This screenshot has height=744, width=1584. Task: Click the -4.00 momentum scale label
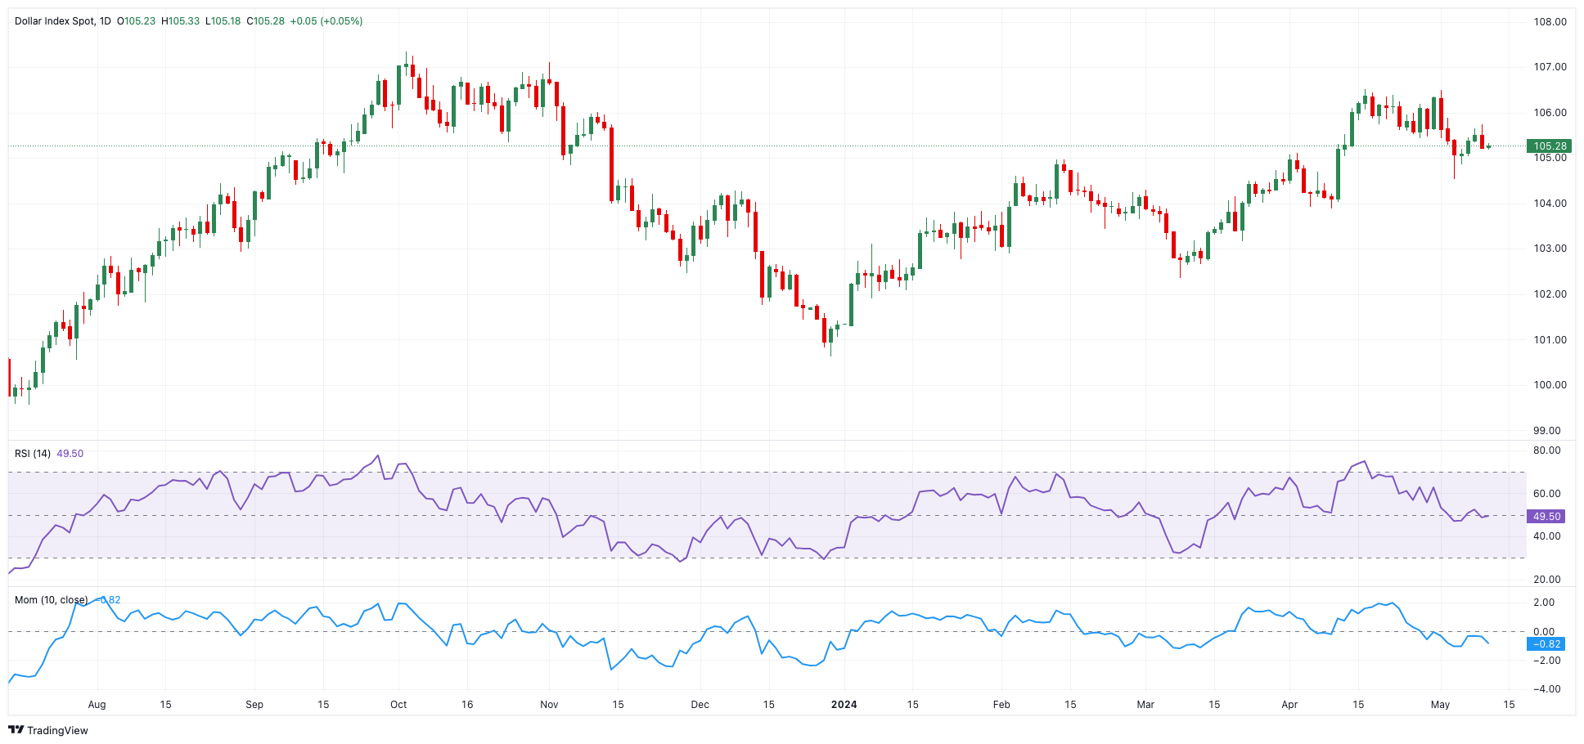click(x=1546, y=689)
